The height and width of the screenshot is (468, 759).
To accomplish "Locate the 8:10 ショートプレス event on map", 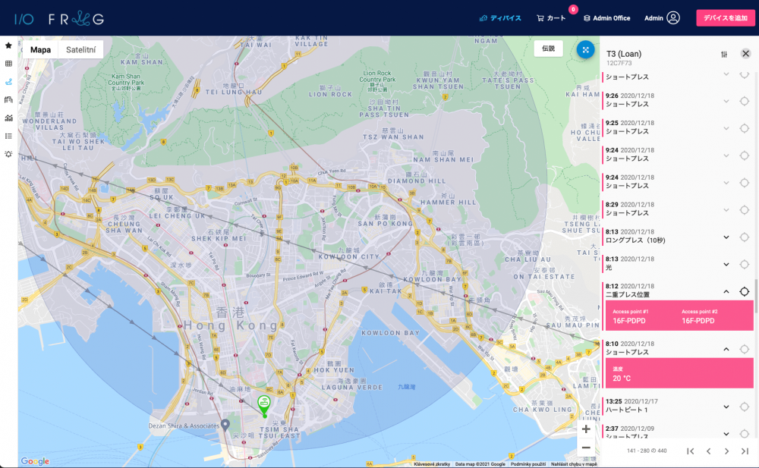I will pyautogui.click(x=744, y=349).
